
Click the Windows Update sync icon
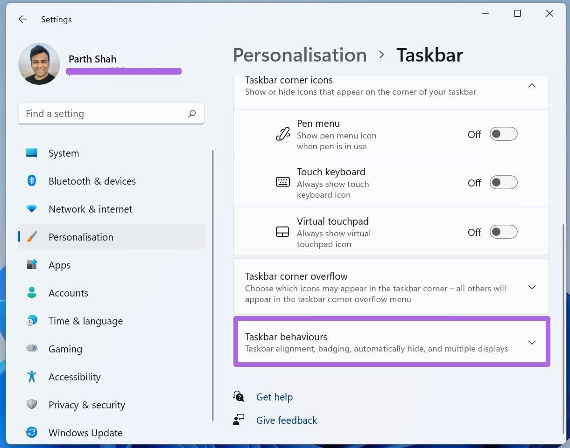[x=32, y=433]
